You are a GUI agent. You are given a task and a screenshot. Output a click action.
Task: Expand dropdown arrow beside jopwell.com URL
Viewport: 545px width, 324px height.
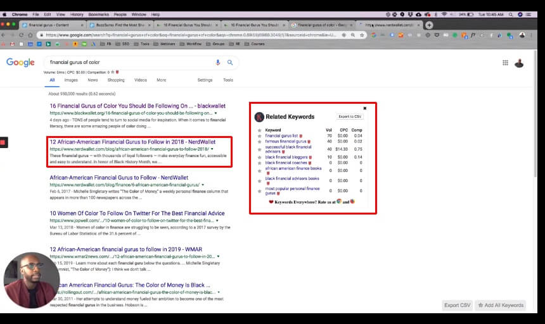pos(217,221)
